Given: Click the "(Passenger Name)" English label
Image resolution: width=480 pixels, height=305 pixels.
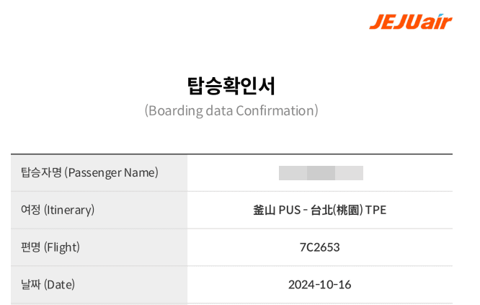Looking at the screenshot, I should 111,172.
